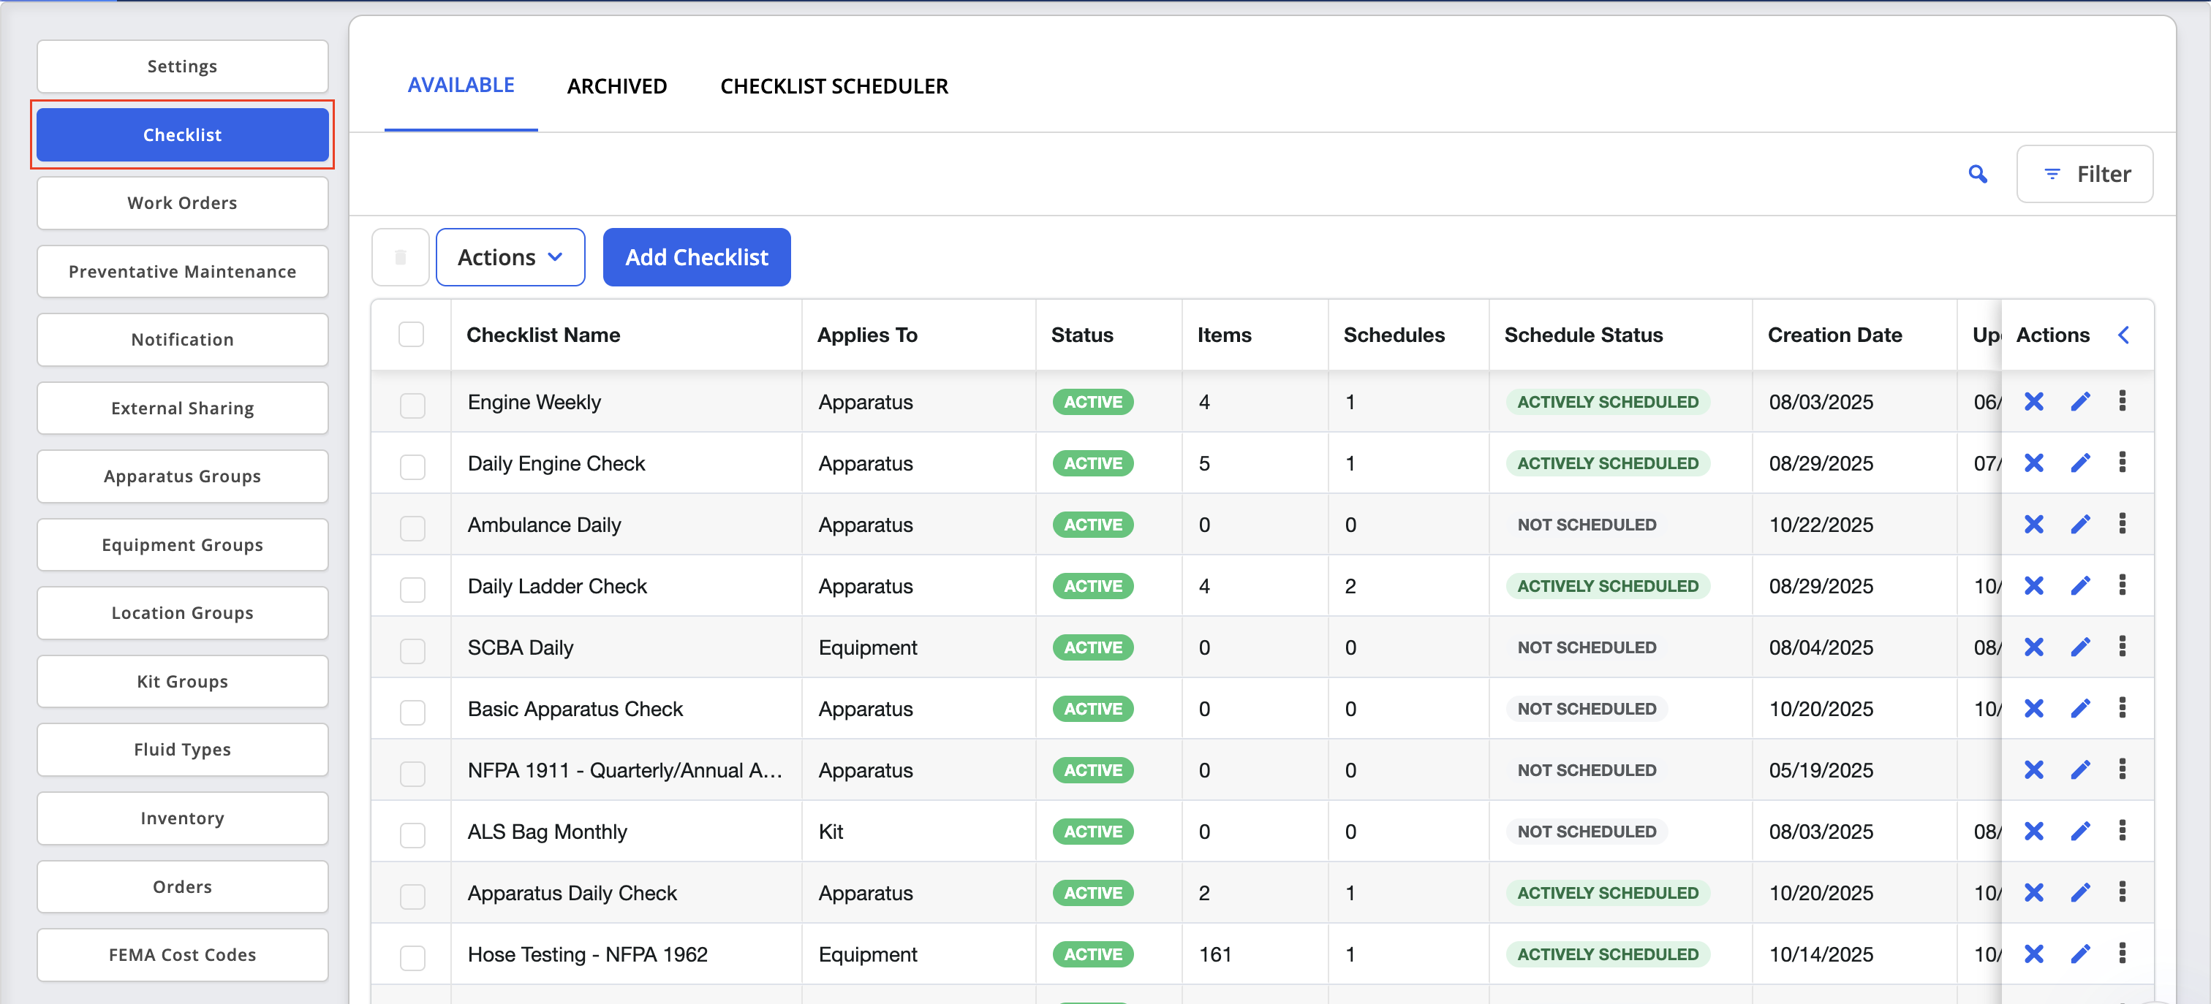
Task: Go to External Sharing section
Action: pos(182,408)
